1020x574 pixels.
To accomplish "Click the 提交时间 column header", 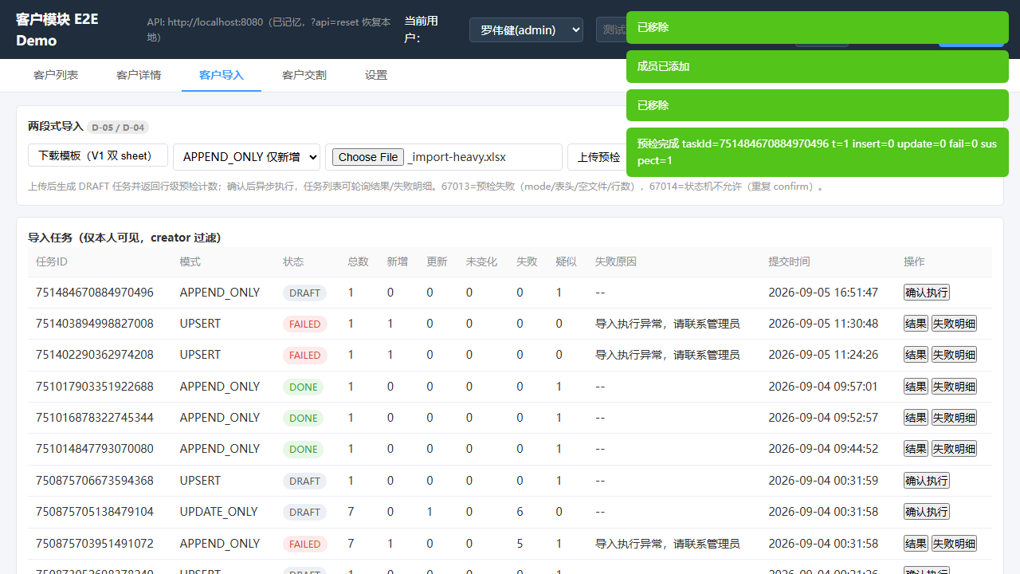I will click(789, 261).
